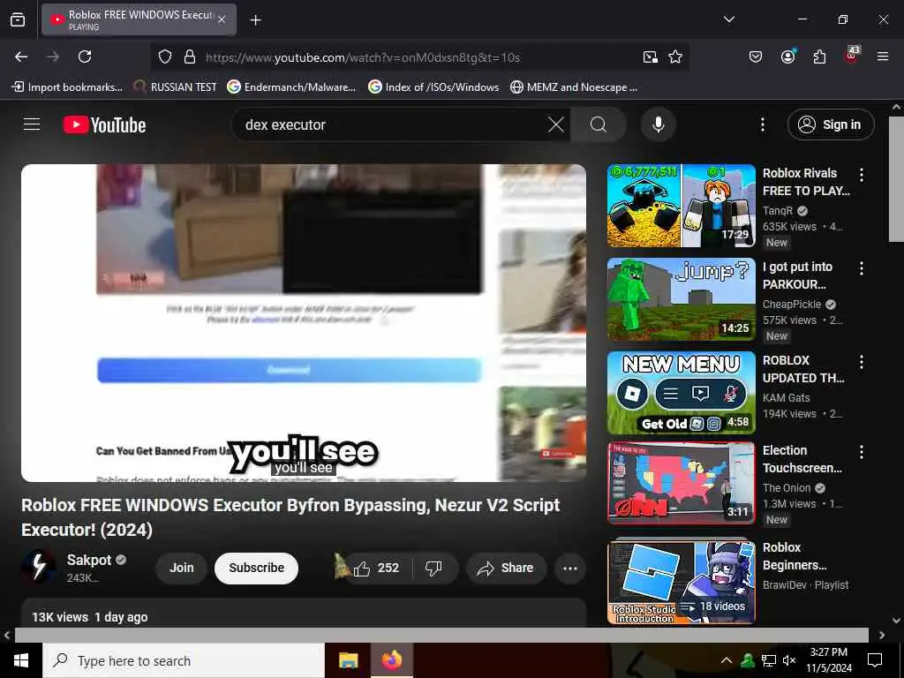904x678 pixels.
Task: Save page to Pocket
Action: coord(756,56)
